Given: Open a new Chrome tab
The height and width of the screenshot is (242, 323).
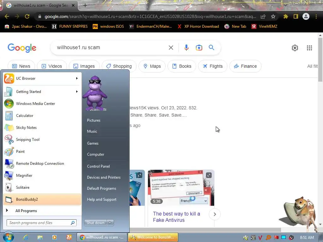Looking at the screenshot, I should (x=85, y=6).
